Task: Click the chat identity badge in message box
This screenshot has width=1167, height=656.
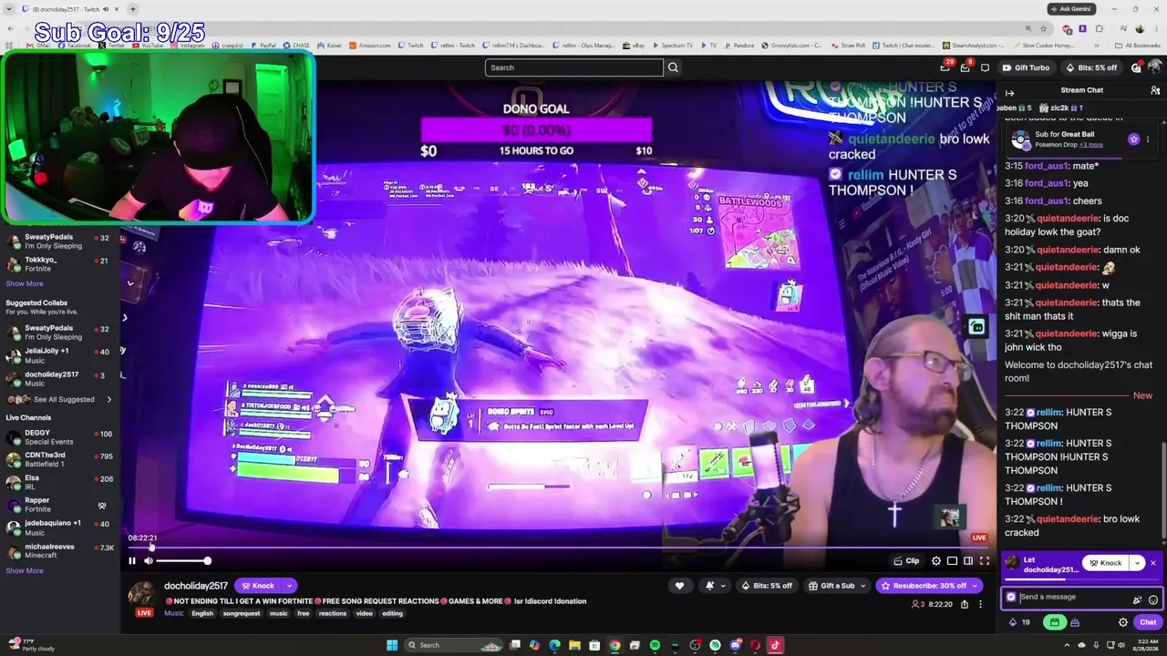Action: coord(1011,597)
